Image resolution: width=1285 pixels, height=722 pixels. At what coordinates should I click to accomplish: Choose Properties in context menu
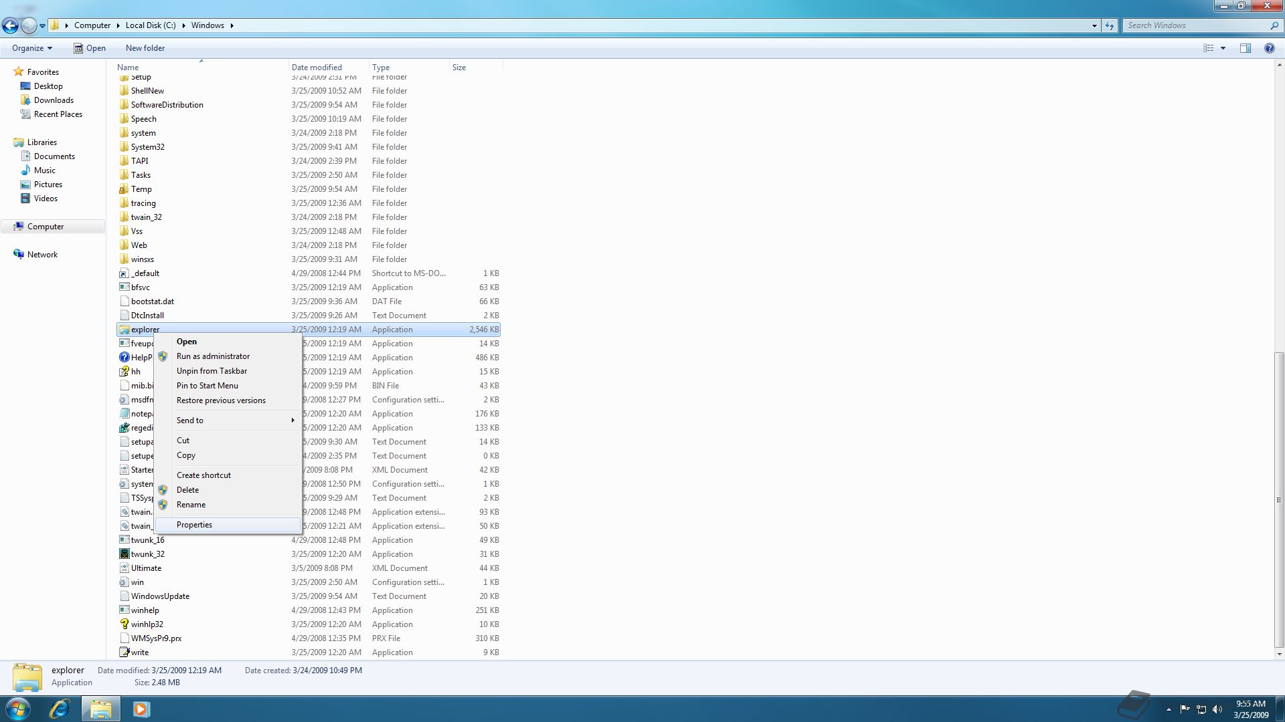[x=228, y=525]
